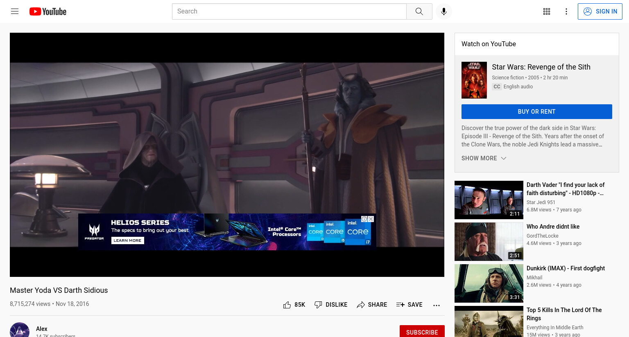
Task: Click Learn More on Predator ad
Action: tap(127, 240)
